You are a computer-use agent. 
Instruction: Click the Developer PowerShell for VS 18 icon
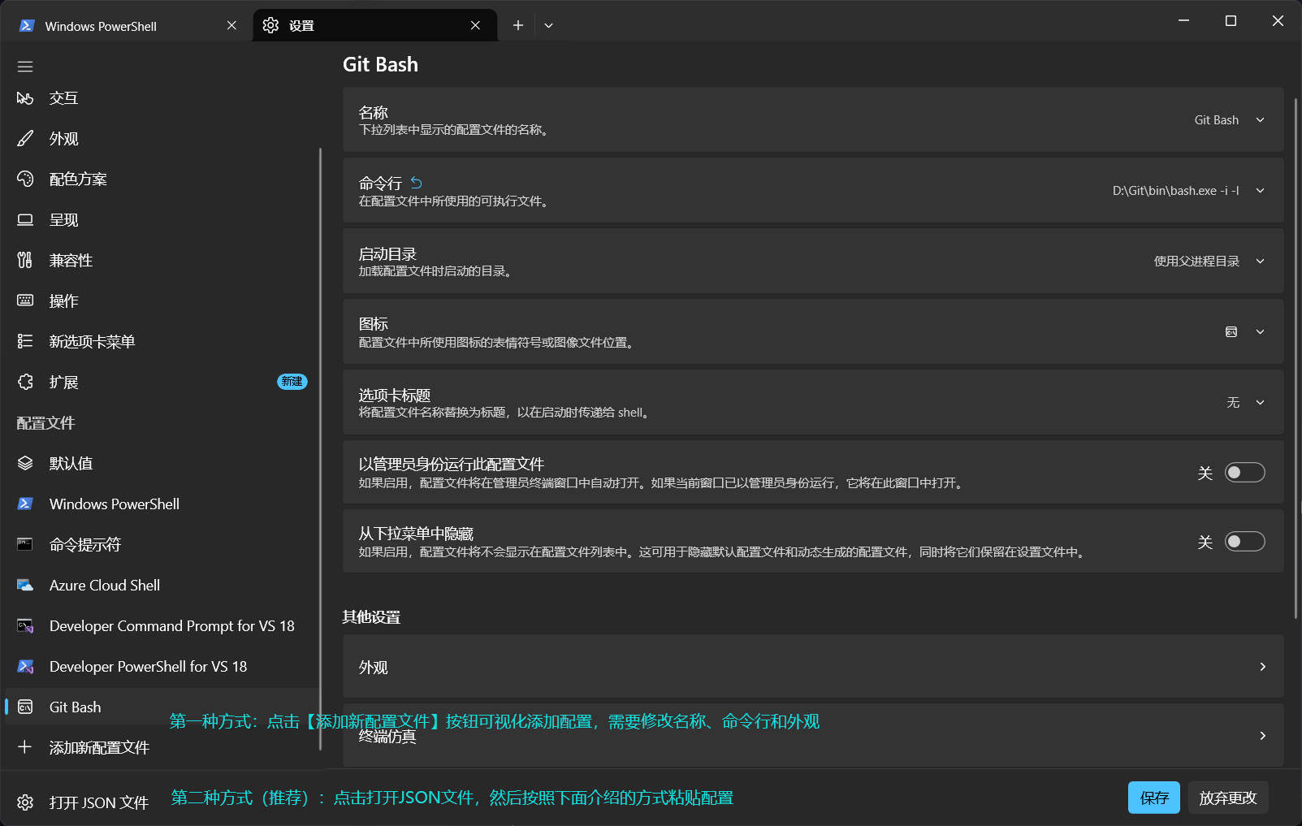click(x=25, y=667)
